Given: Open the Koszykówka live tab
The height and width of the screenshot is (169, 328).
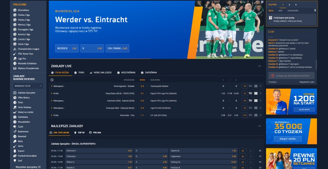Looking at the screenshot, I should (x=126, y=72).
